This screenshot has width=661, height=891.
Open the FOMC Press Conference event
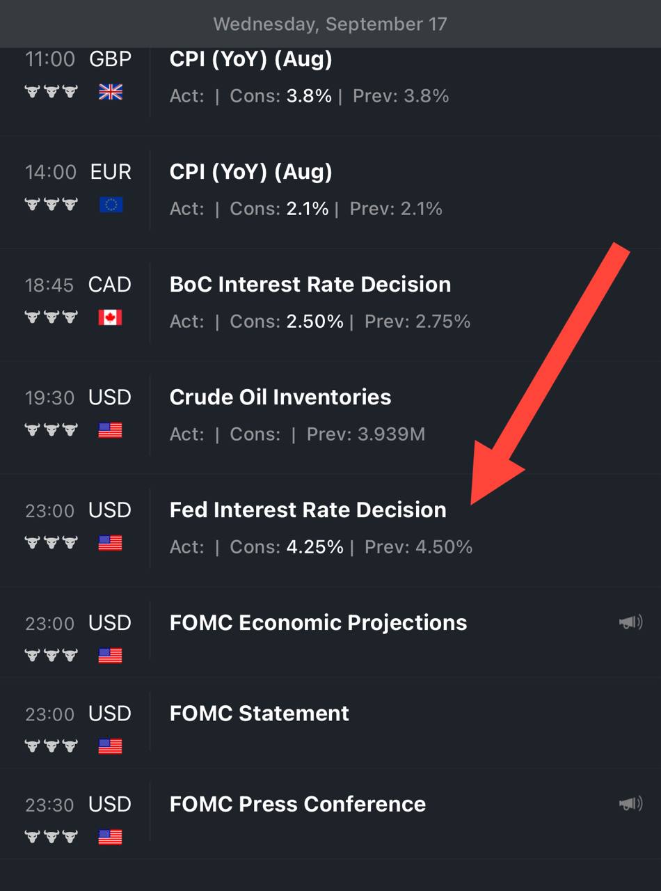(x=330, y=814)
